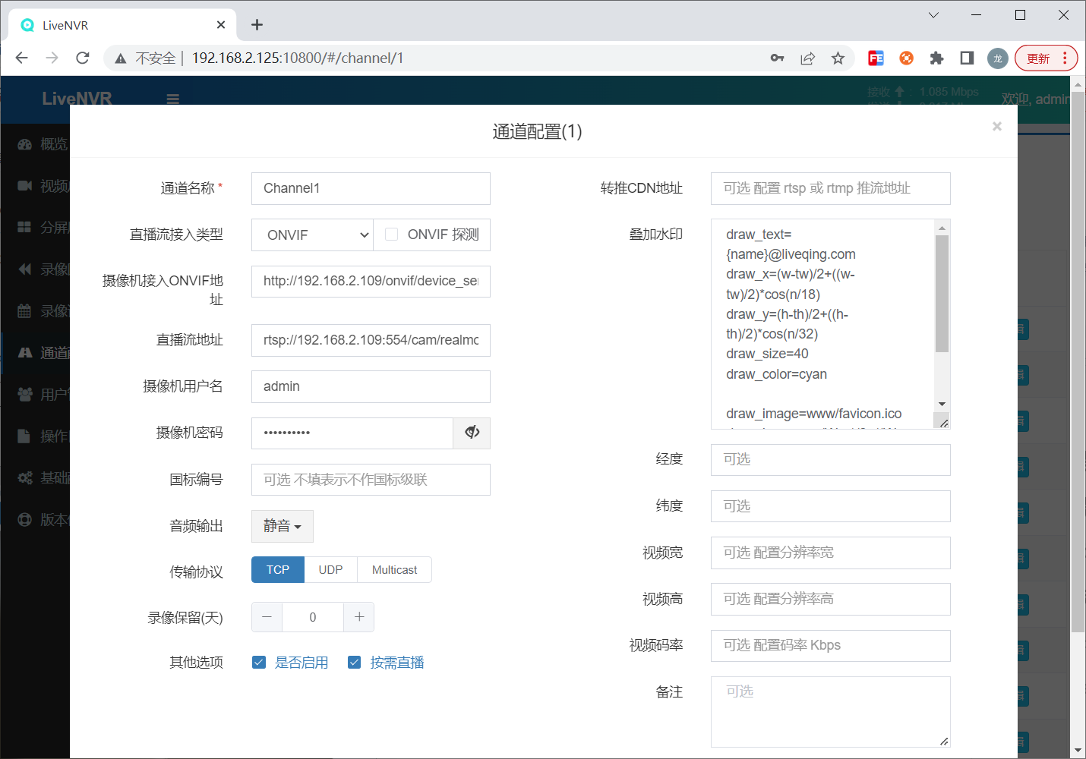Decrease recording retention days with minus
Image resolution: width=1086 pixels, height=759 pixels.
(267, 617)
